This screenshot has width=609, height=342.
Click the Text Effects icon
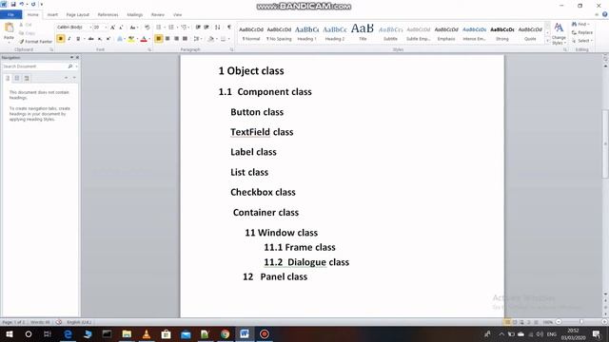tap(120, 39)
